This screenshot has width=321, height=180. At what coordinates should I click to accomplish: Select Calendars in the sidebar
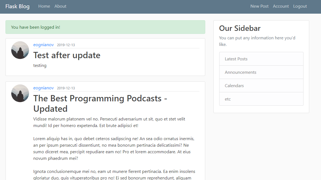[261, 85]
